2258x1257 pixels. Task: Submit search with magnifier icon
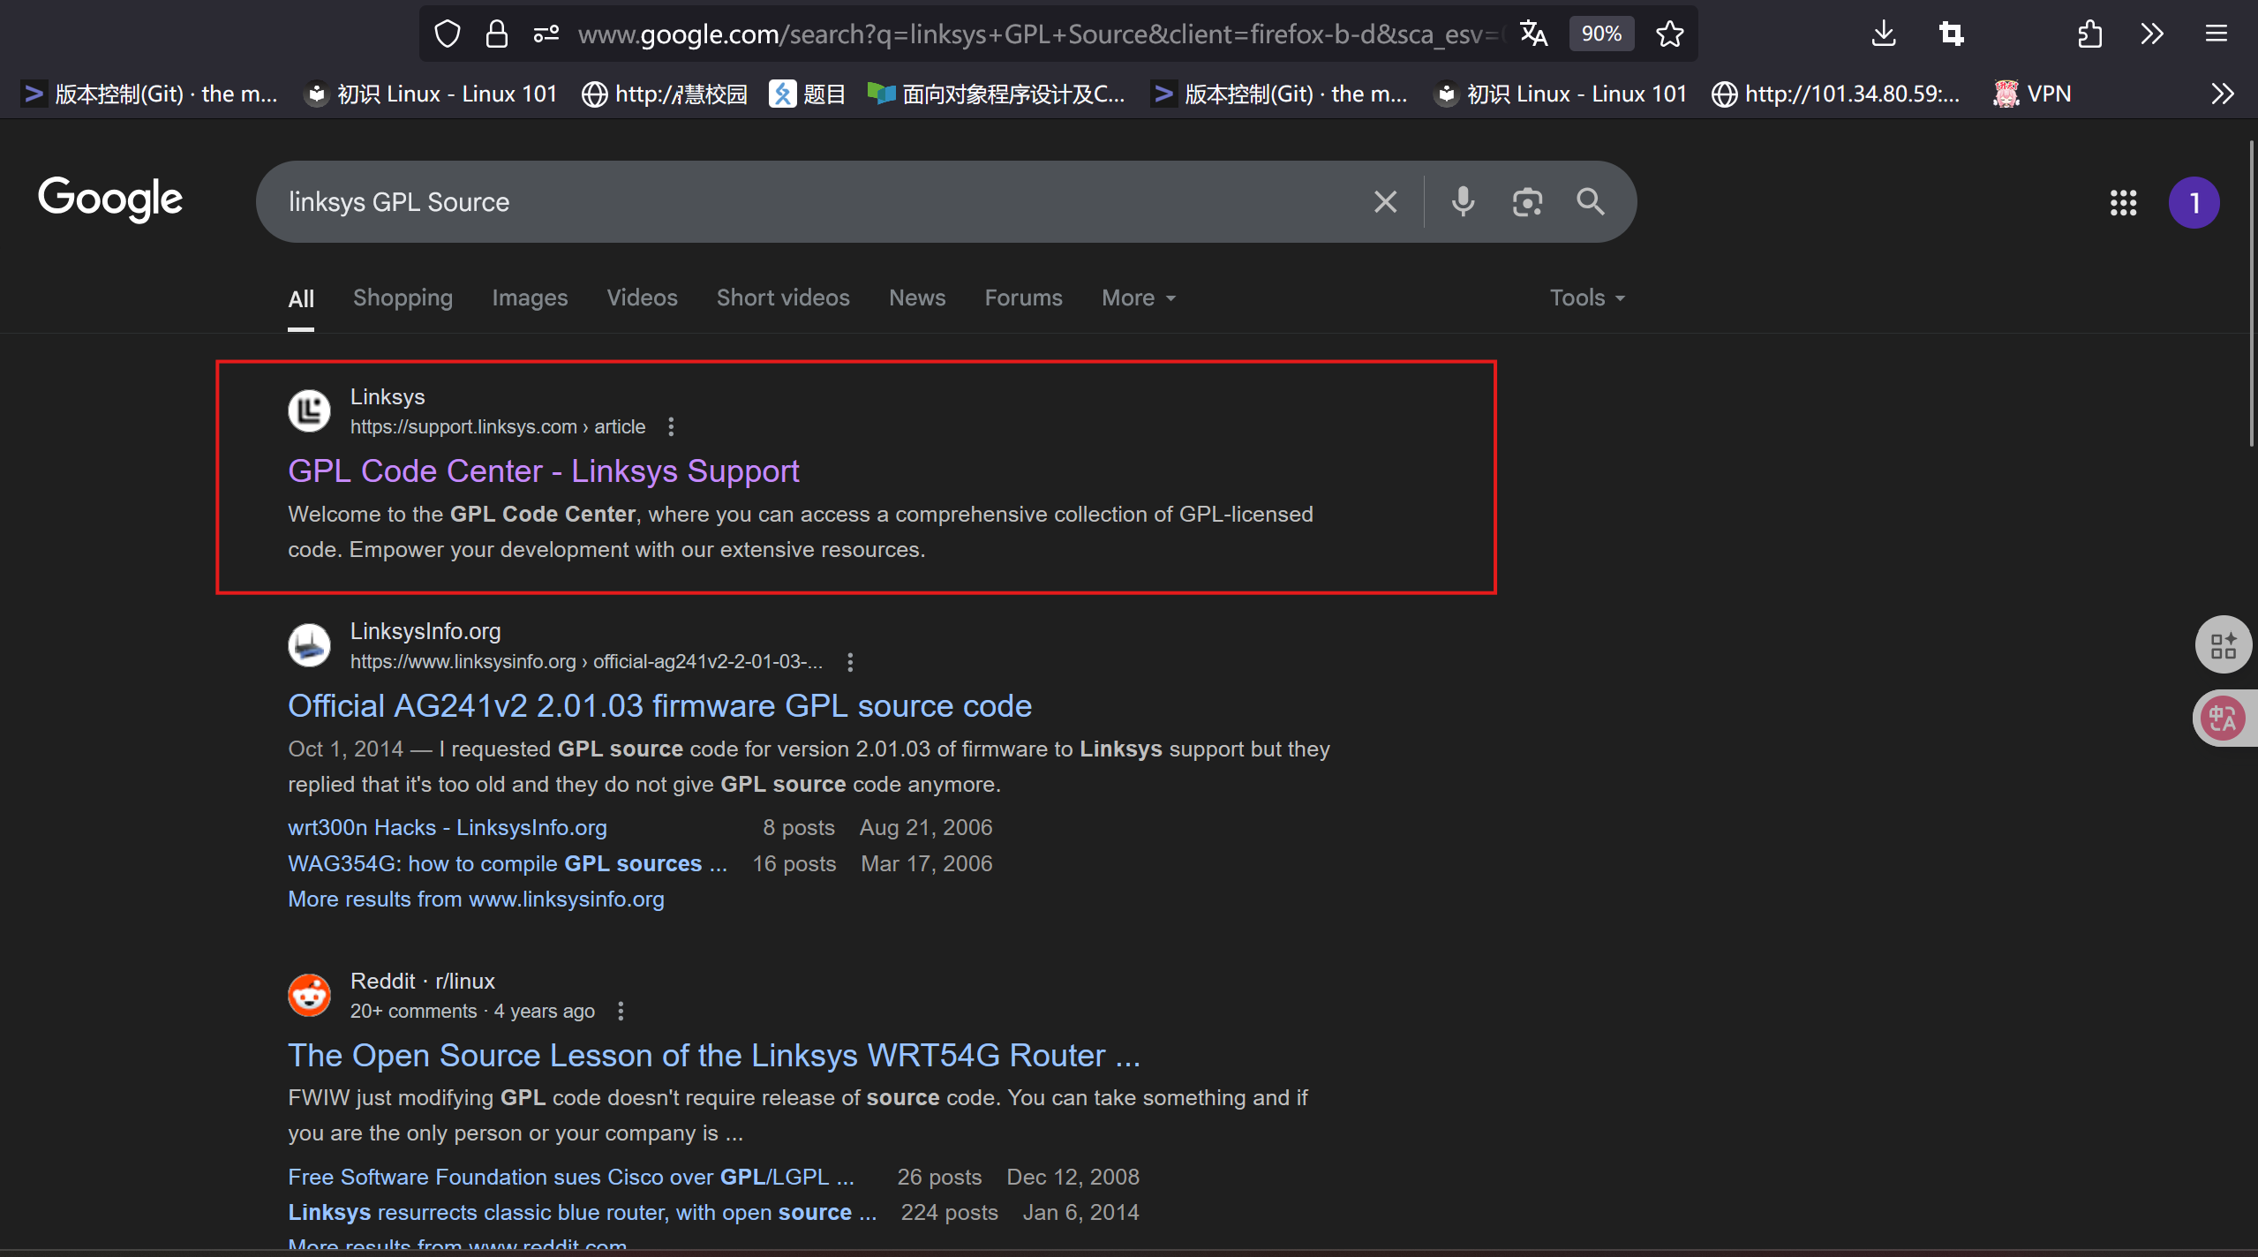coord(1591,202)
